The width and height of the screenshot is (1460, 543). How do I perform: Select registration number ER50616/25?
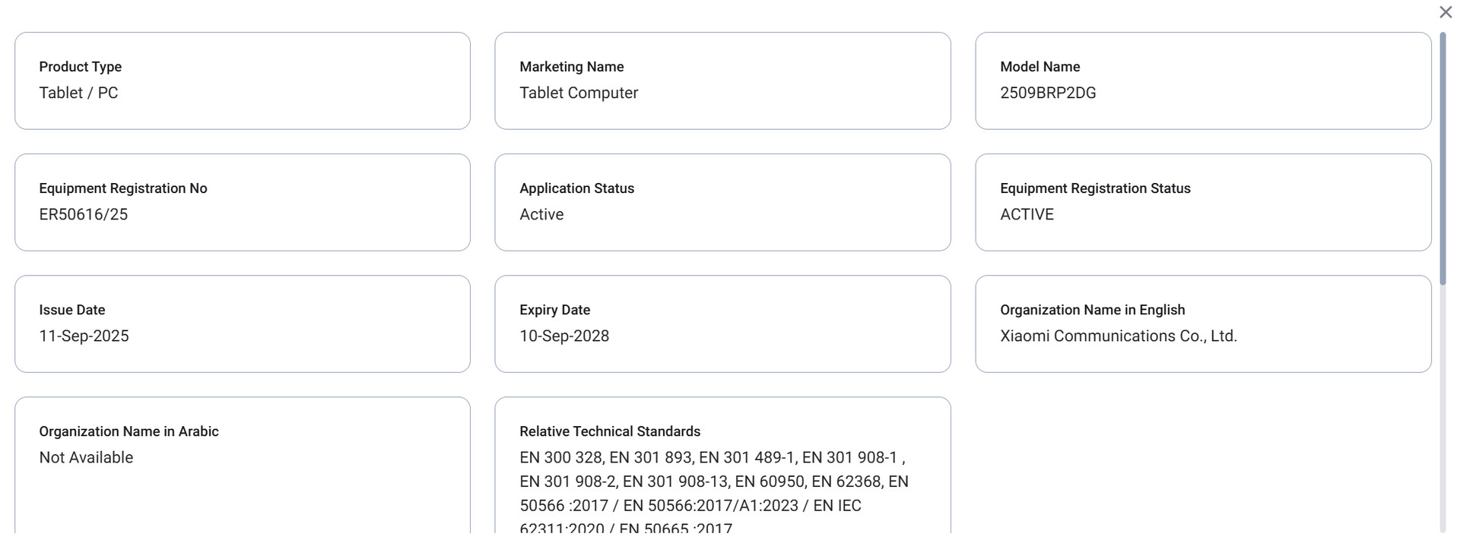pos(84,214)
